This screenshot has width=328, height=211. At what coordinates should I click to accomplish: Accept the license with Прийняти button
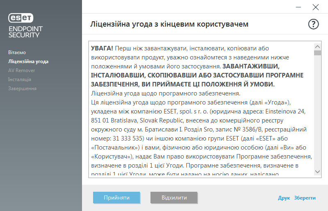116,197
